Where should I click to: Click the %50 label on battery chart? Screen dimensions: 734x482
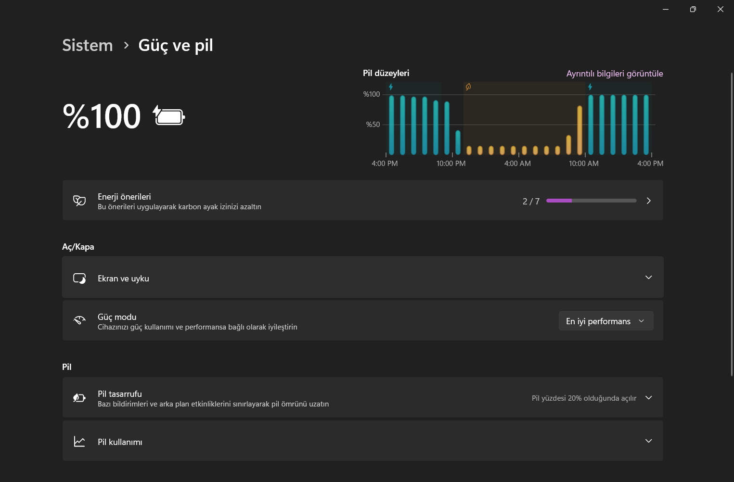pos(373,125)
